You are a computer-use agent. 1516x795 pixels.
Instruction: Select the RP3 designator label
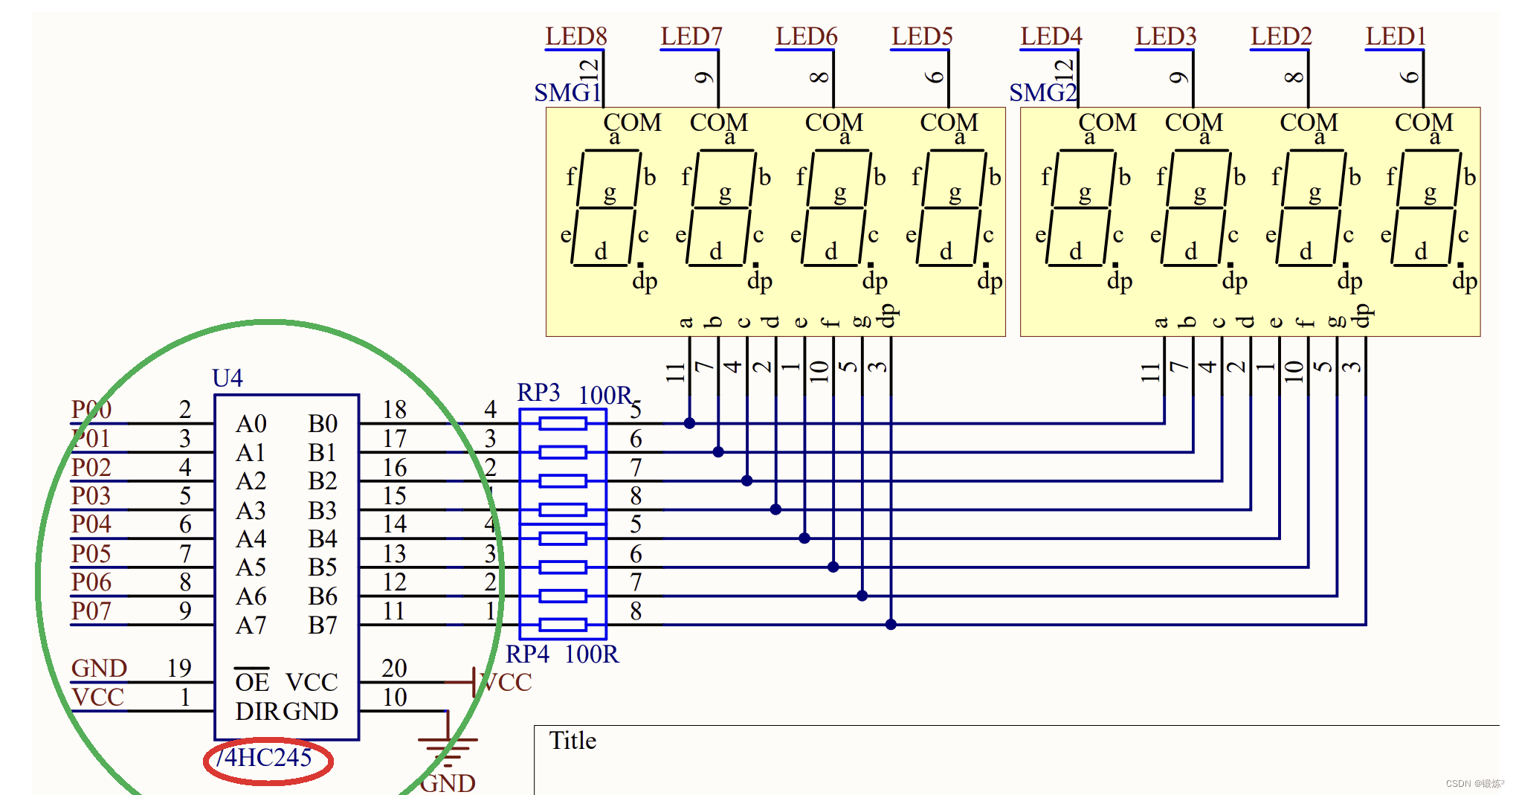[x=538, y=392]
